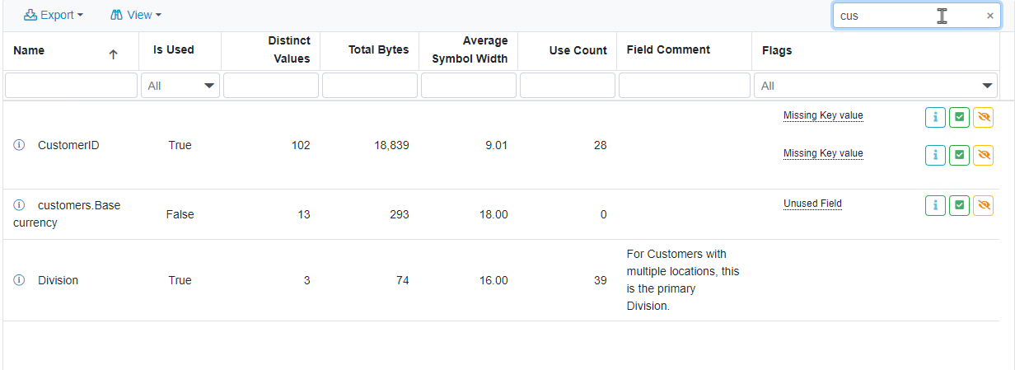Image resolution: width=1015 pixels, height=370 pixels.
Task: Open the Flags filter dropdown
Action: pyautogui.click(x=877, y=86)
